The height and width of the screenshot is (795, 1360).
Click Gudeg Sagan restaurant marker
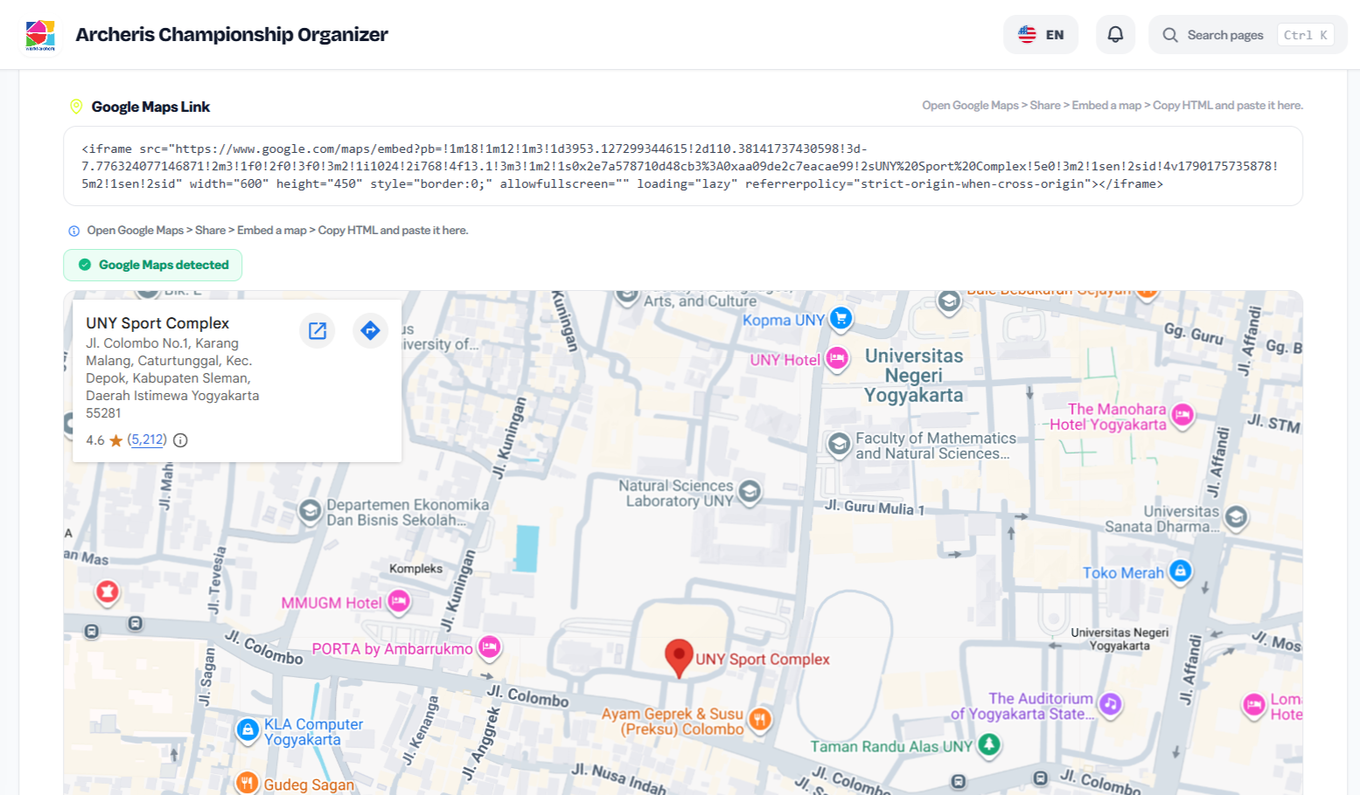click(248, 783)
